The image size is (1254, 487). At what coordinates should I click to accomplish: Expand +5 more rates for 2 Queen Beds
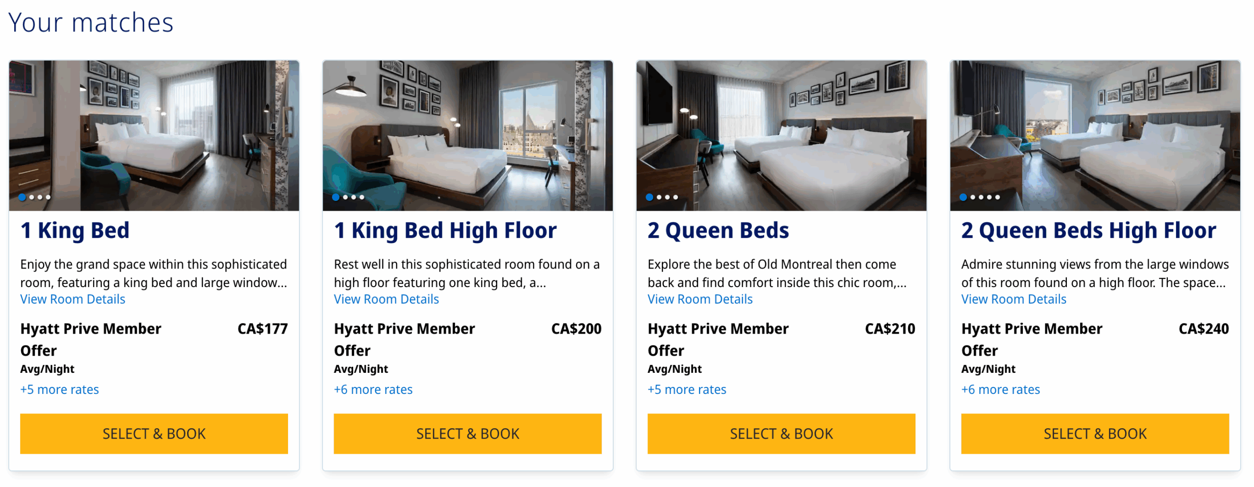[686, 390]
